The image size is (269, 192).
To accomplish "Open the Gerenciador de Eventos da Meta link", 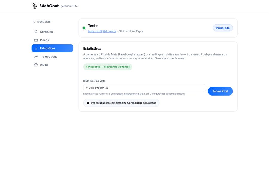I will pyautogui.click(x=128, y=94).
